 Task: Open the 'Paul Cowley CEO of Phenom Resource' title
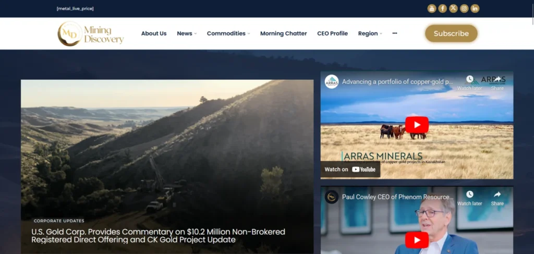pyautogui.click(x=398, y=197)
